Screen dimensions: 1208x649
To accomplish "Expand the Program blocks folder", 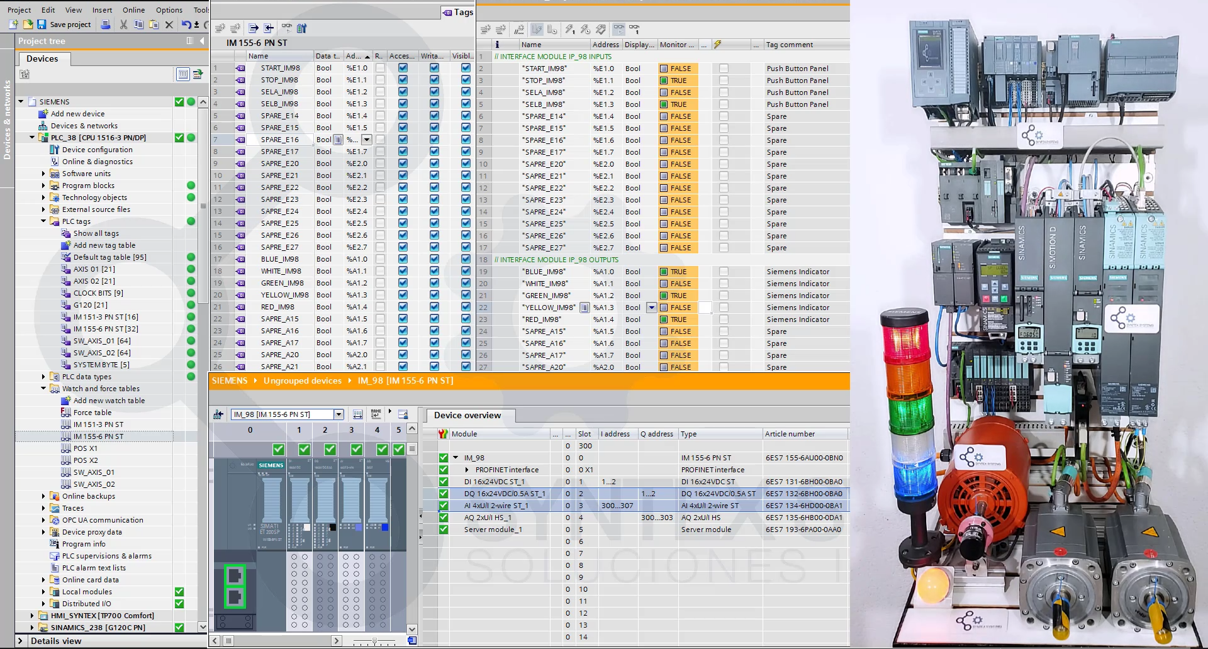I will click(43, 186).
